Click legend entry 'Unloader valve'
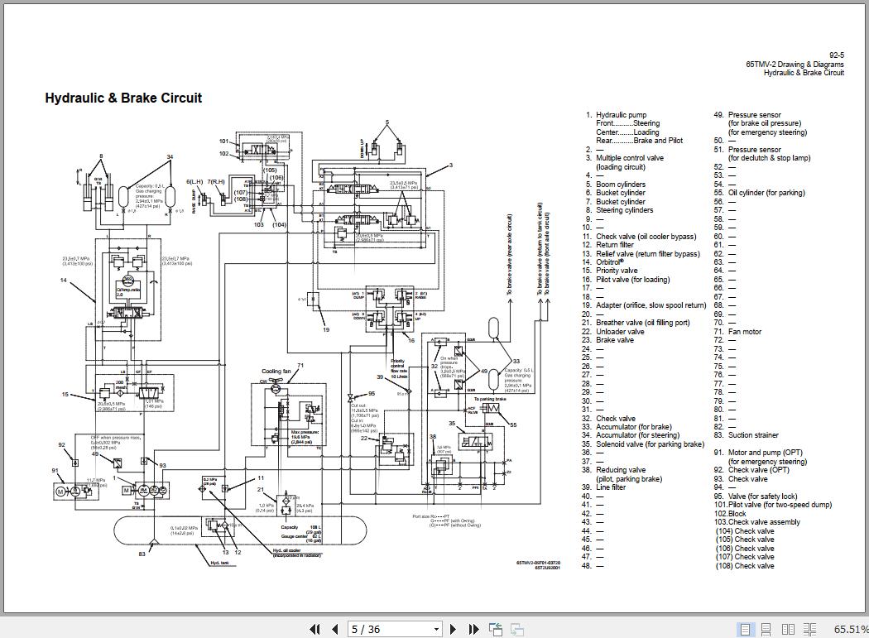This screenshot has height=638, width=869. click(x=620, y=331)
